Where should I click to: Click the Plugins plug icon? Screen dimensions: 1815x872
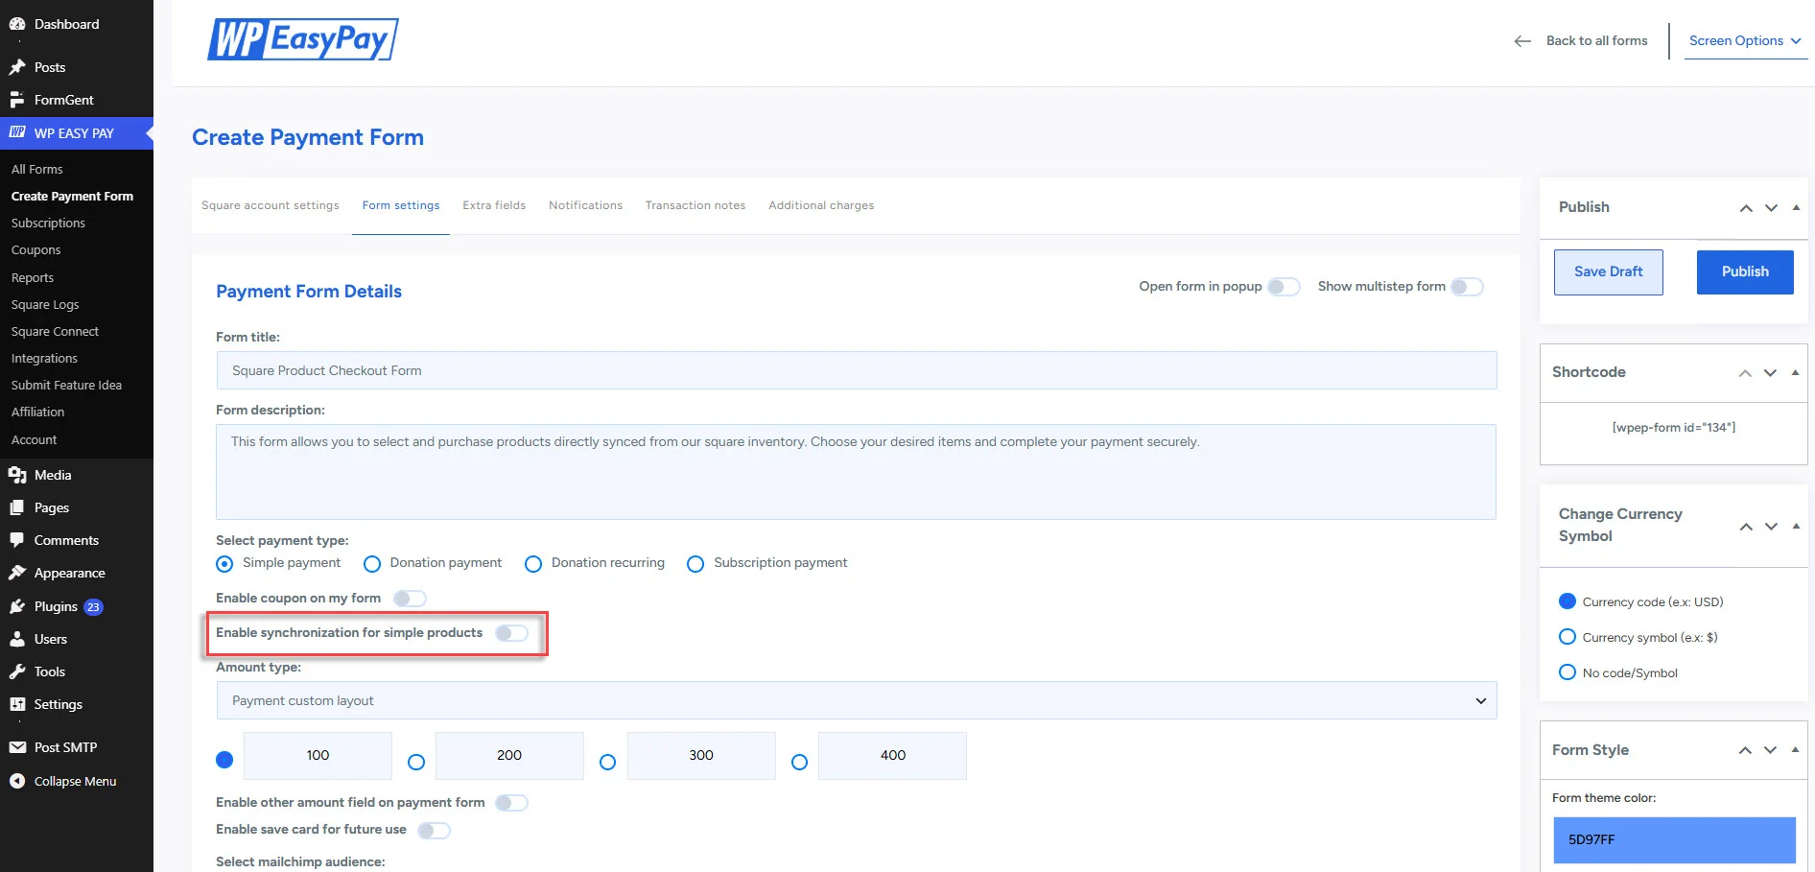[x=17, y=606]
